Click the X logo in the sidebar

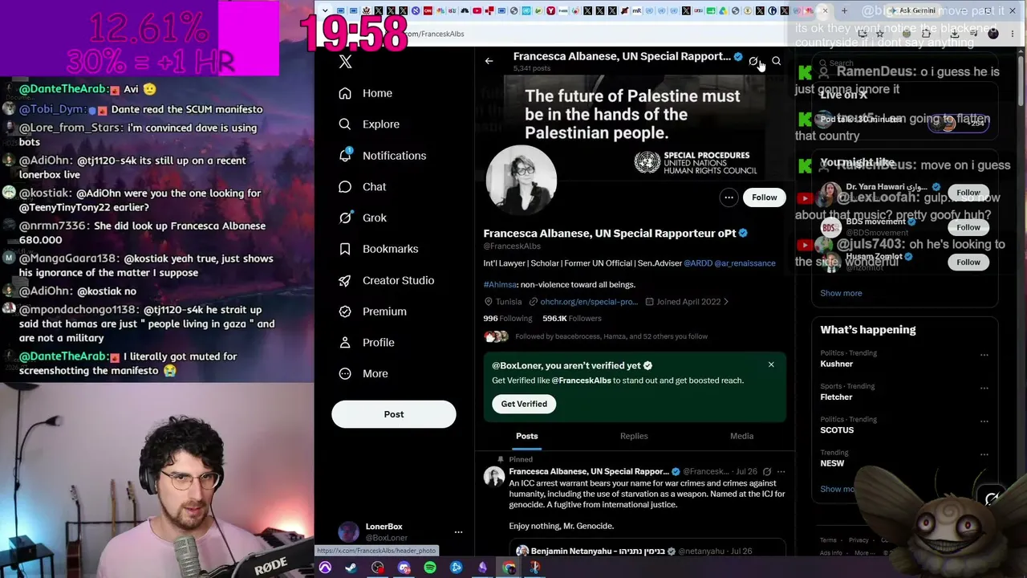click(x=345, y=62)
